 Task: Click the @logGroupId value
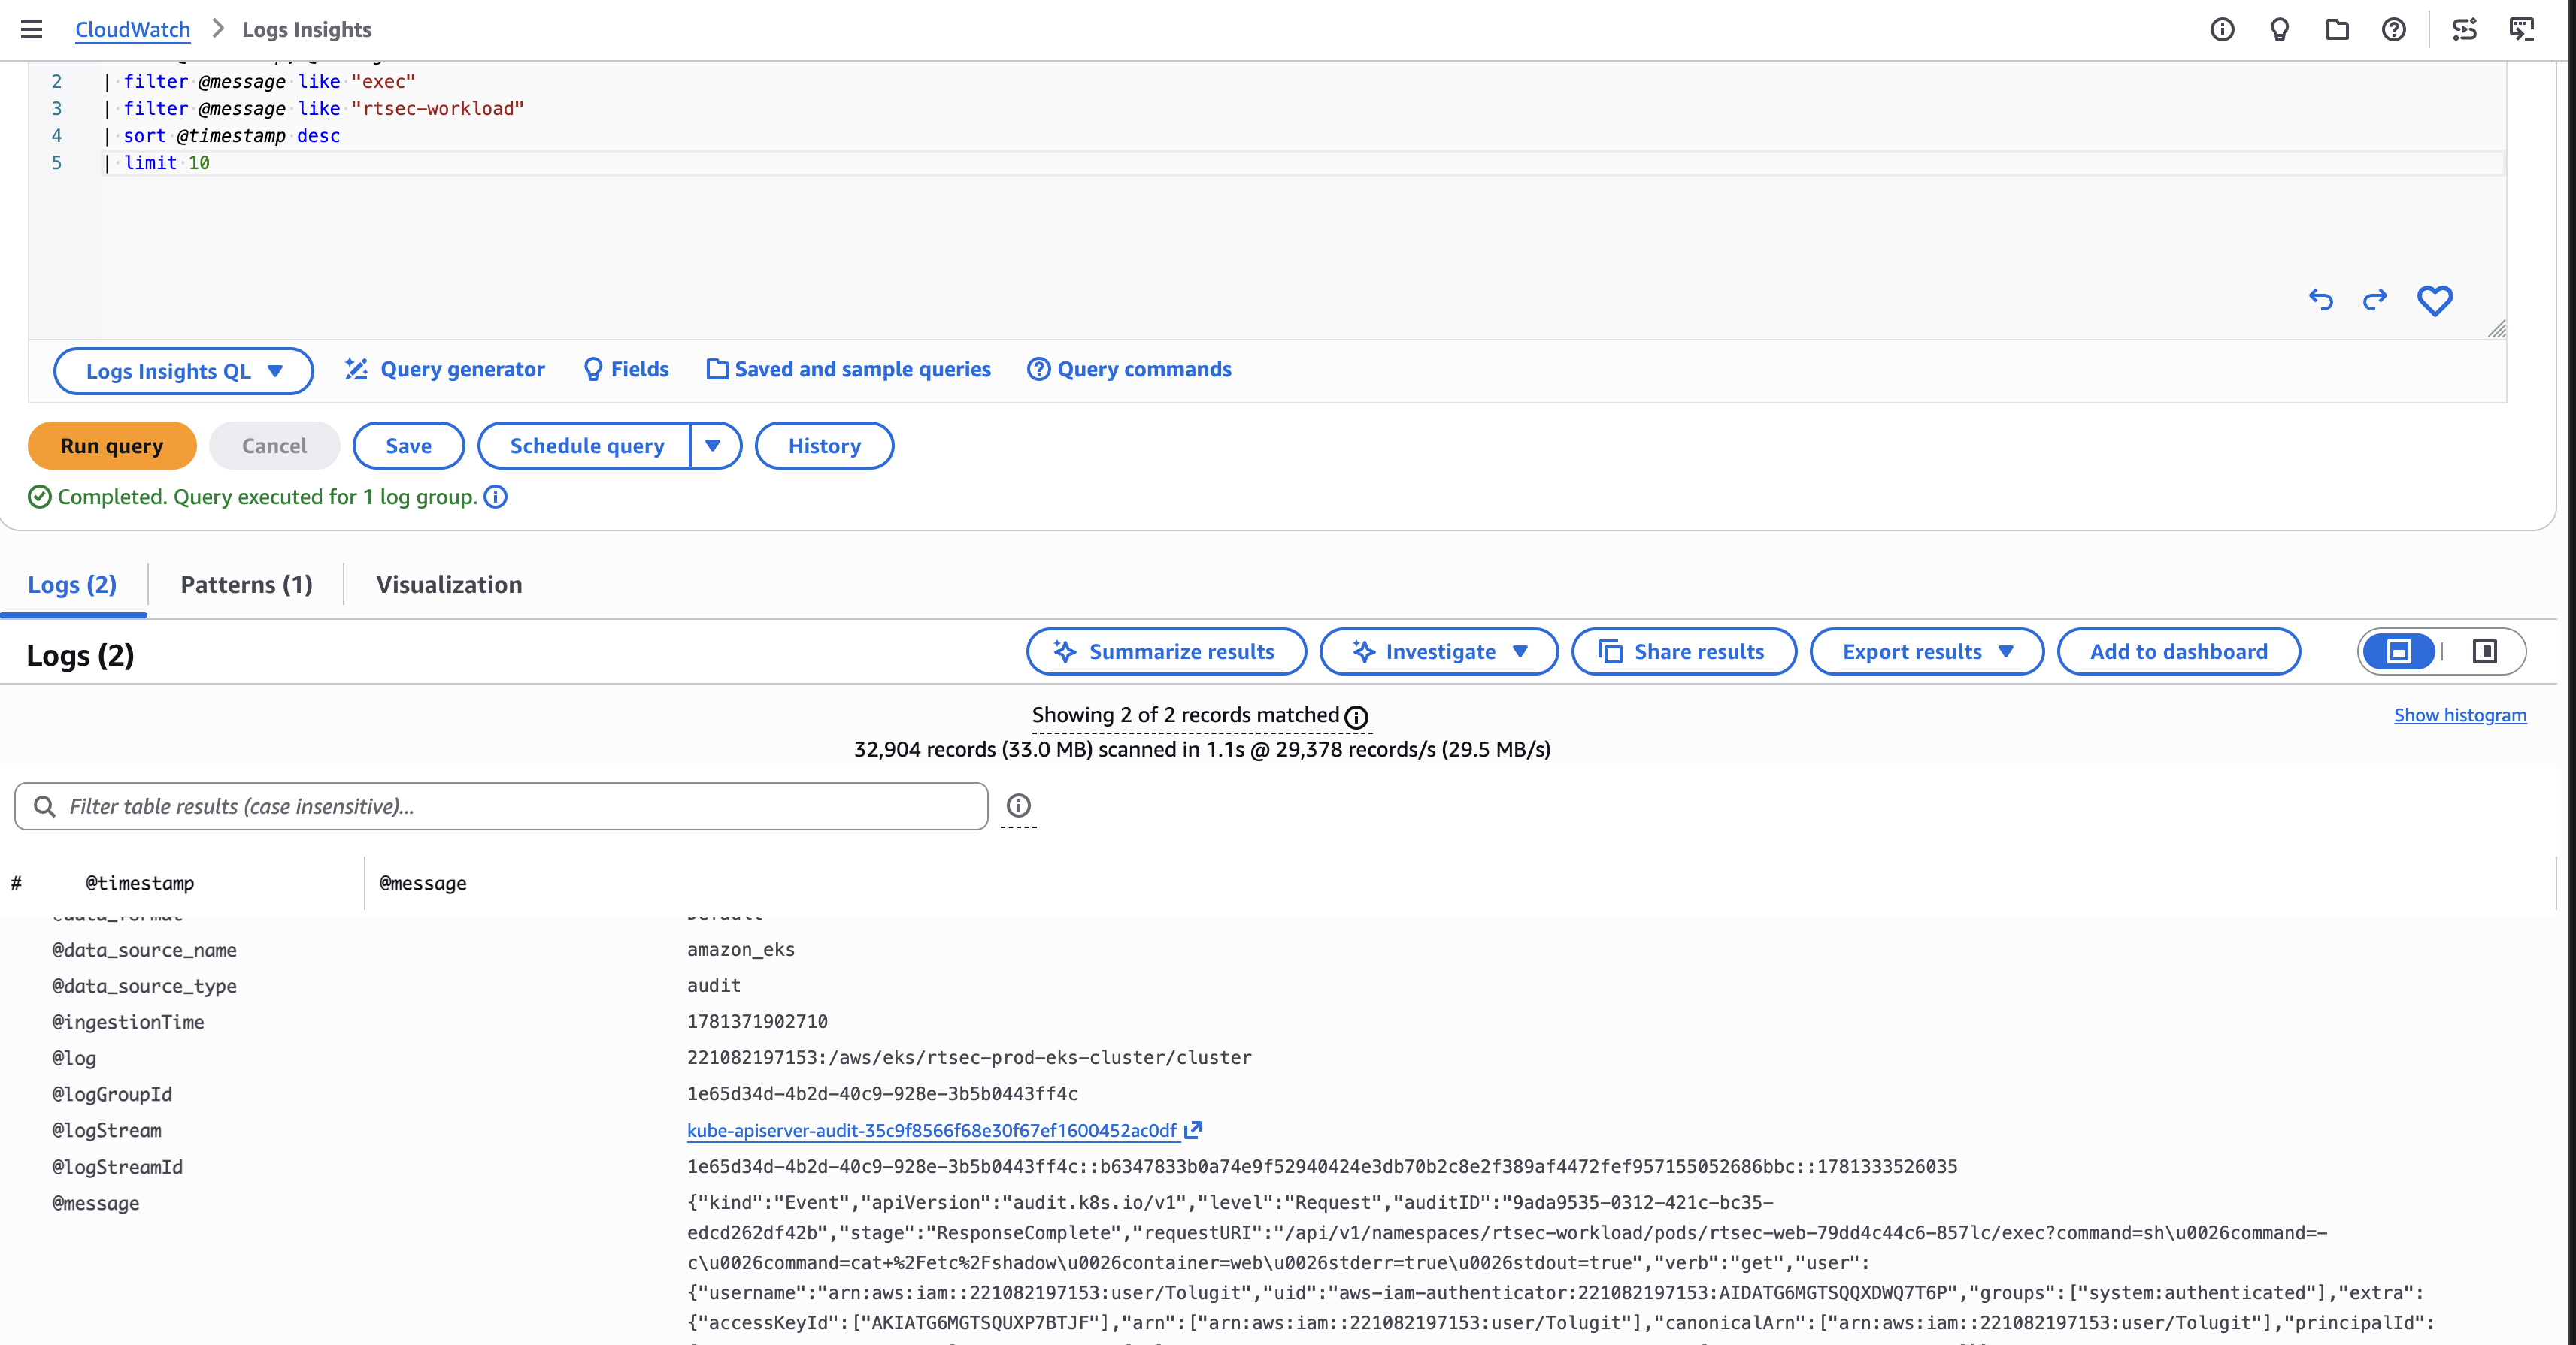pyautogui.click(x=882, y=1093)
